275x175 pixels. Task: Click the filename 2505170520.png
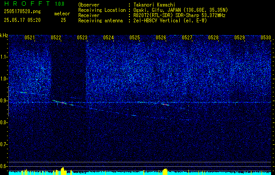(x=22, y=12)
